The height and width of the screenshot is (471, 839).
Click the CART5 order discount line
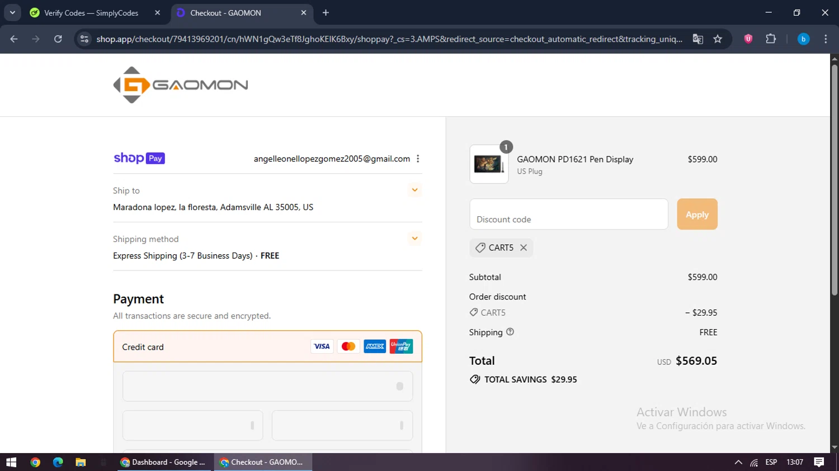click(593, 312)
